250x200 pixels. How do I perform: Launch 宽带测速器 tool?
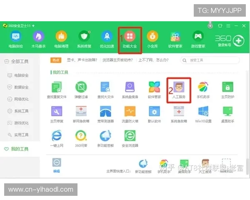point(105,114)
